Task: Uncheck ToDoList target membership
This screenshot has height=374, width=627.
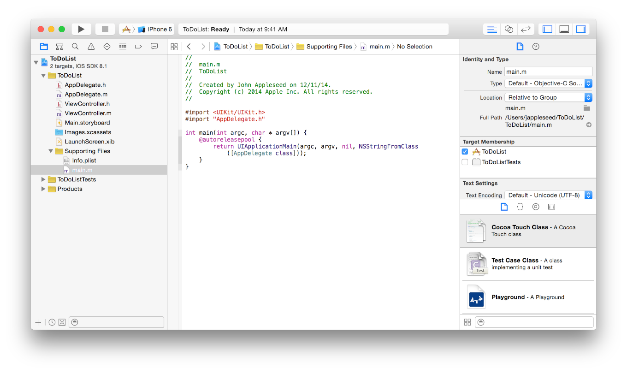Action: [465, 152]
